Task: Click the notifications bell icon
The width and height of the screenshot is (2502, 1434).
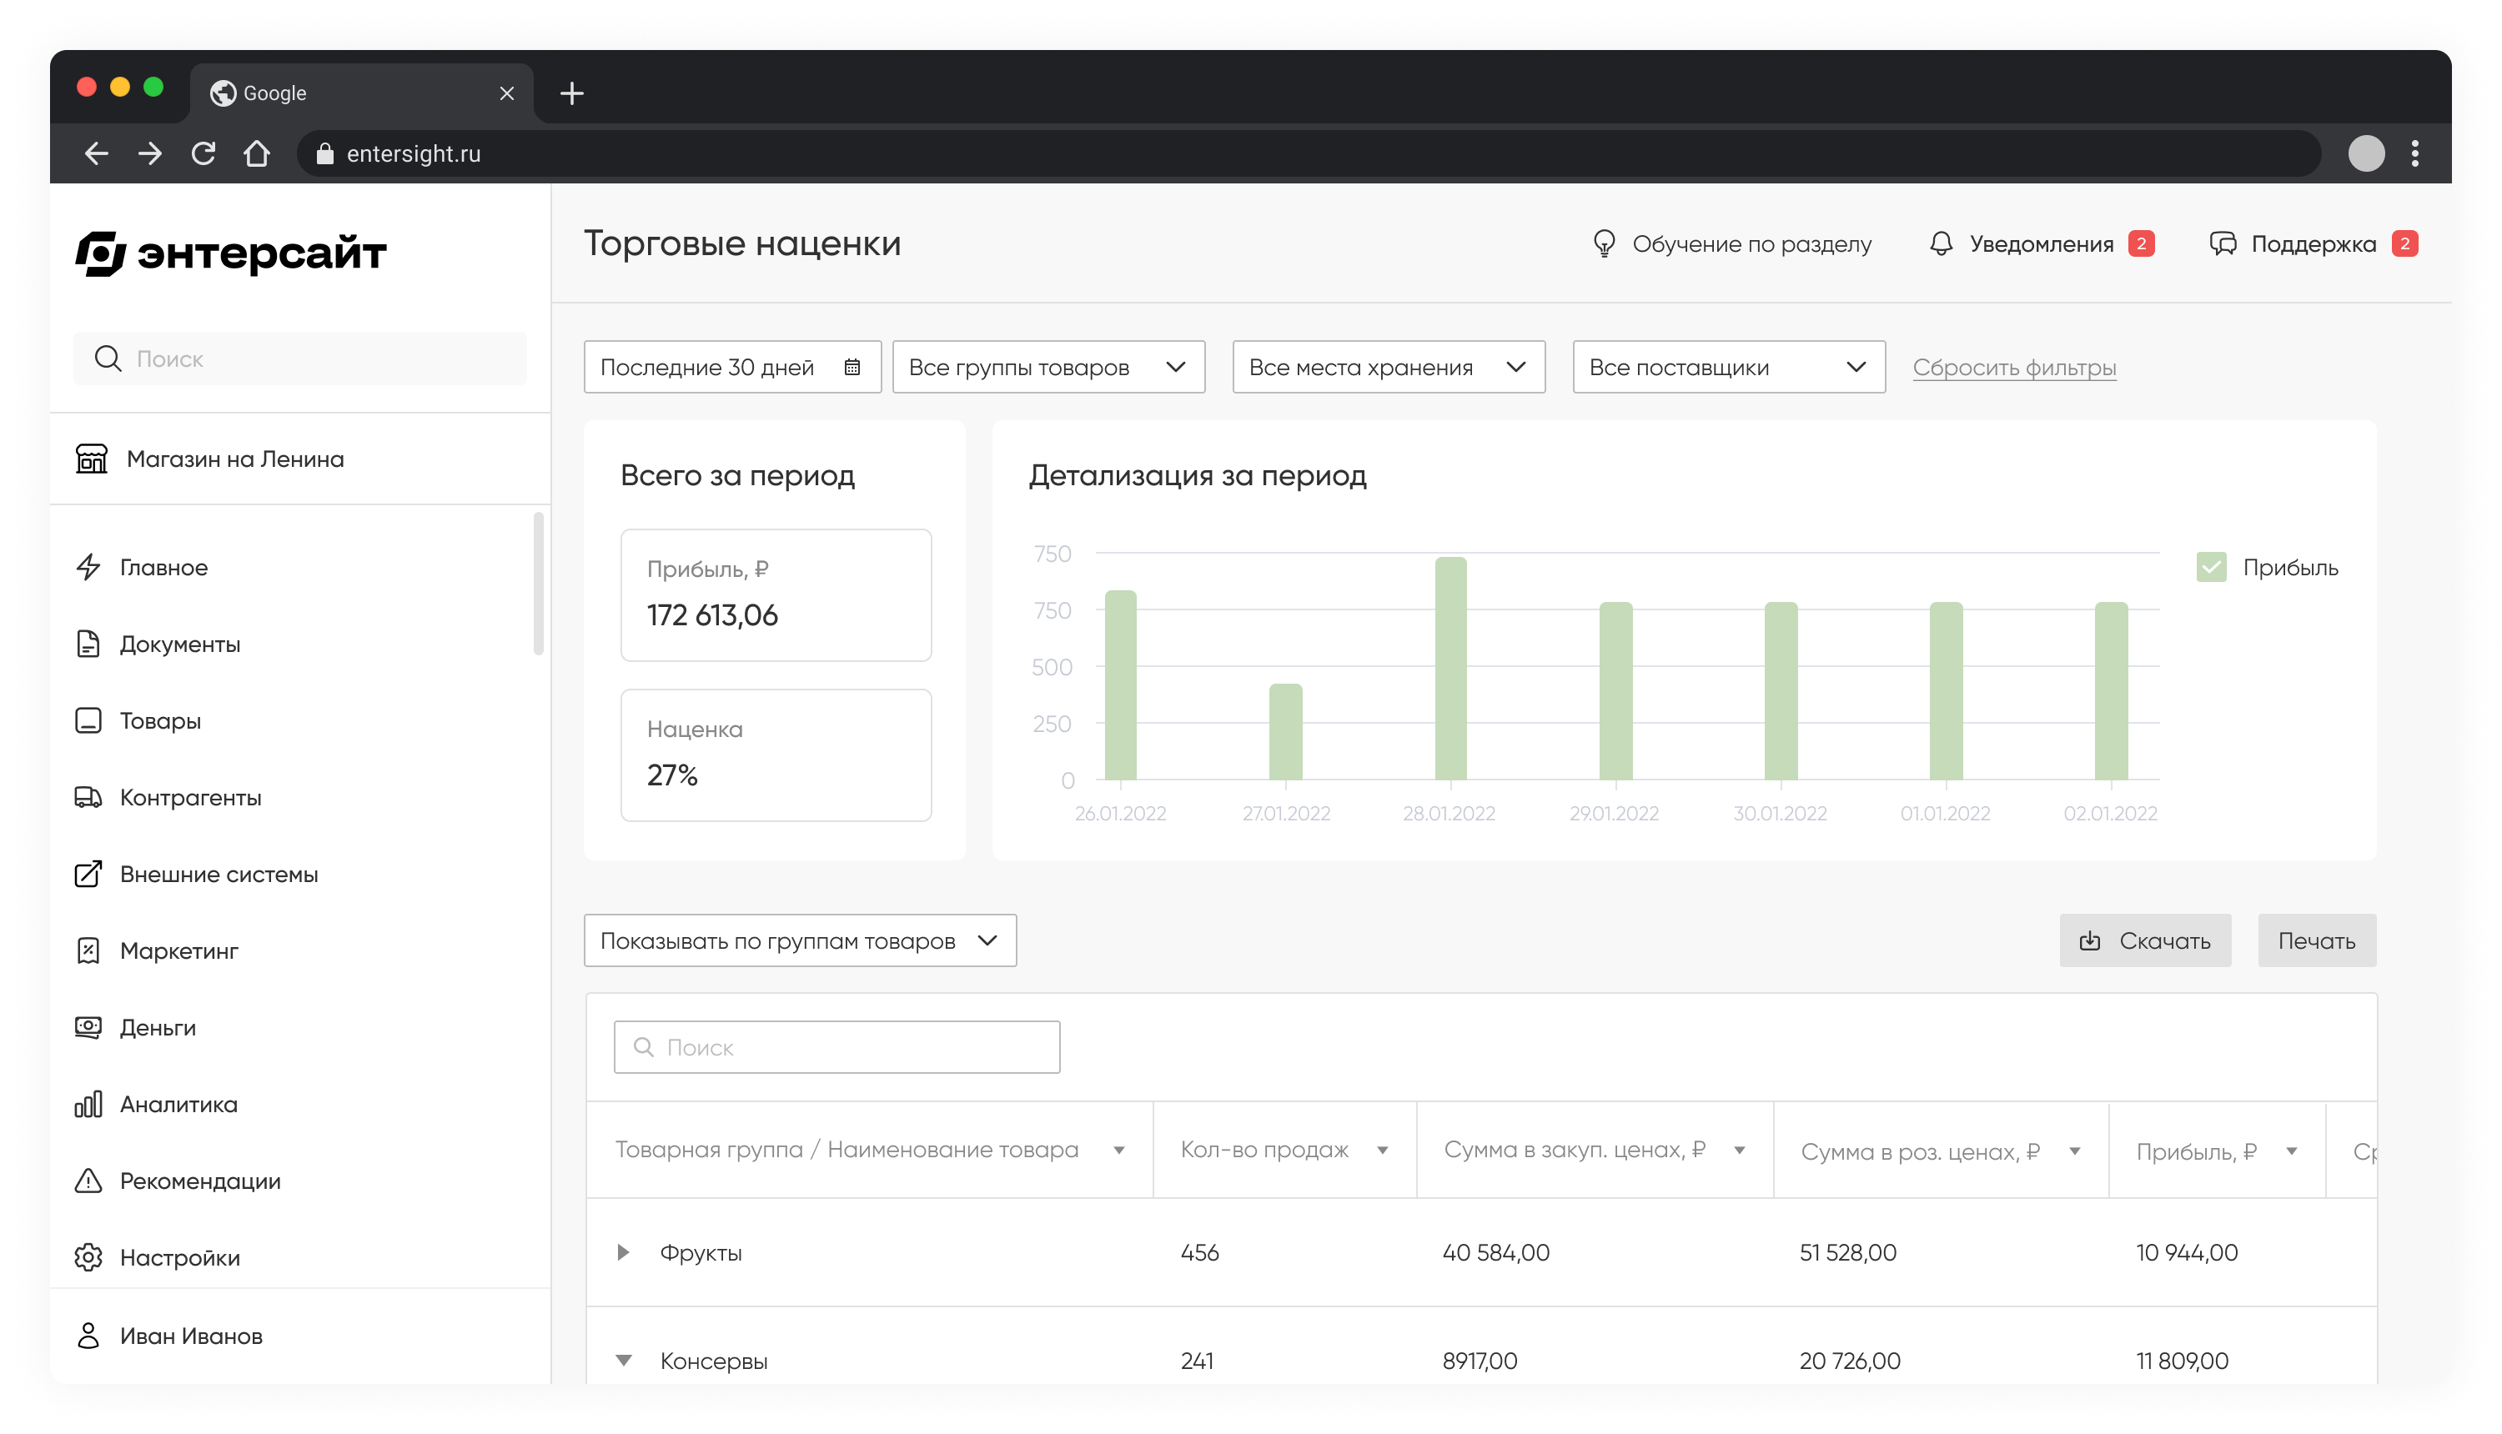Action: 1941,243
